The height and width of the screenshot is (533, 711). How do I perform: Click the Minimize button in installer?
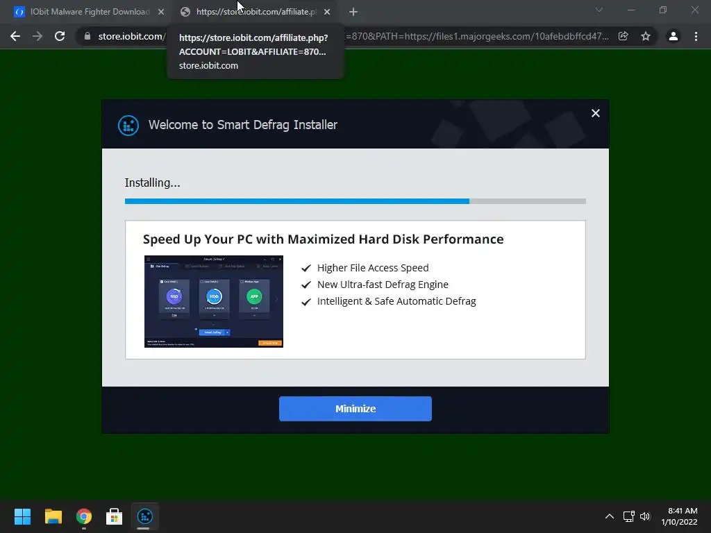[x=355, y=408]
